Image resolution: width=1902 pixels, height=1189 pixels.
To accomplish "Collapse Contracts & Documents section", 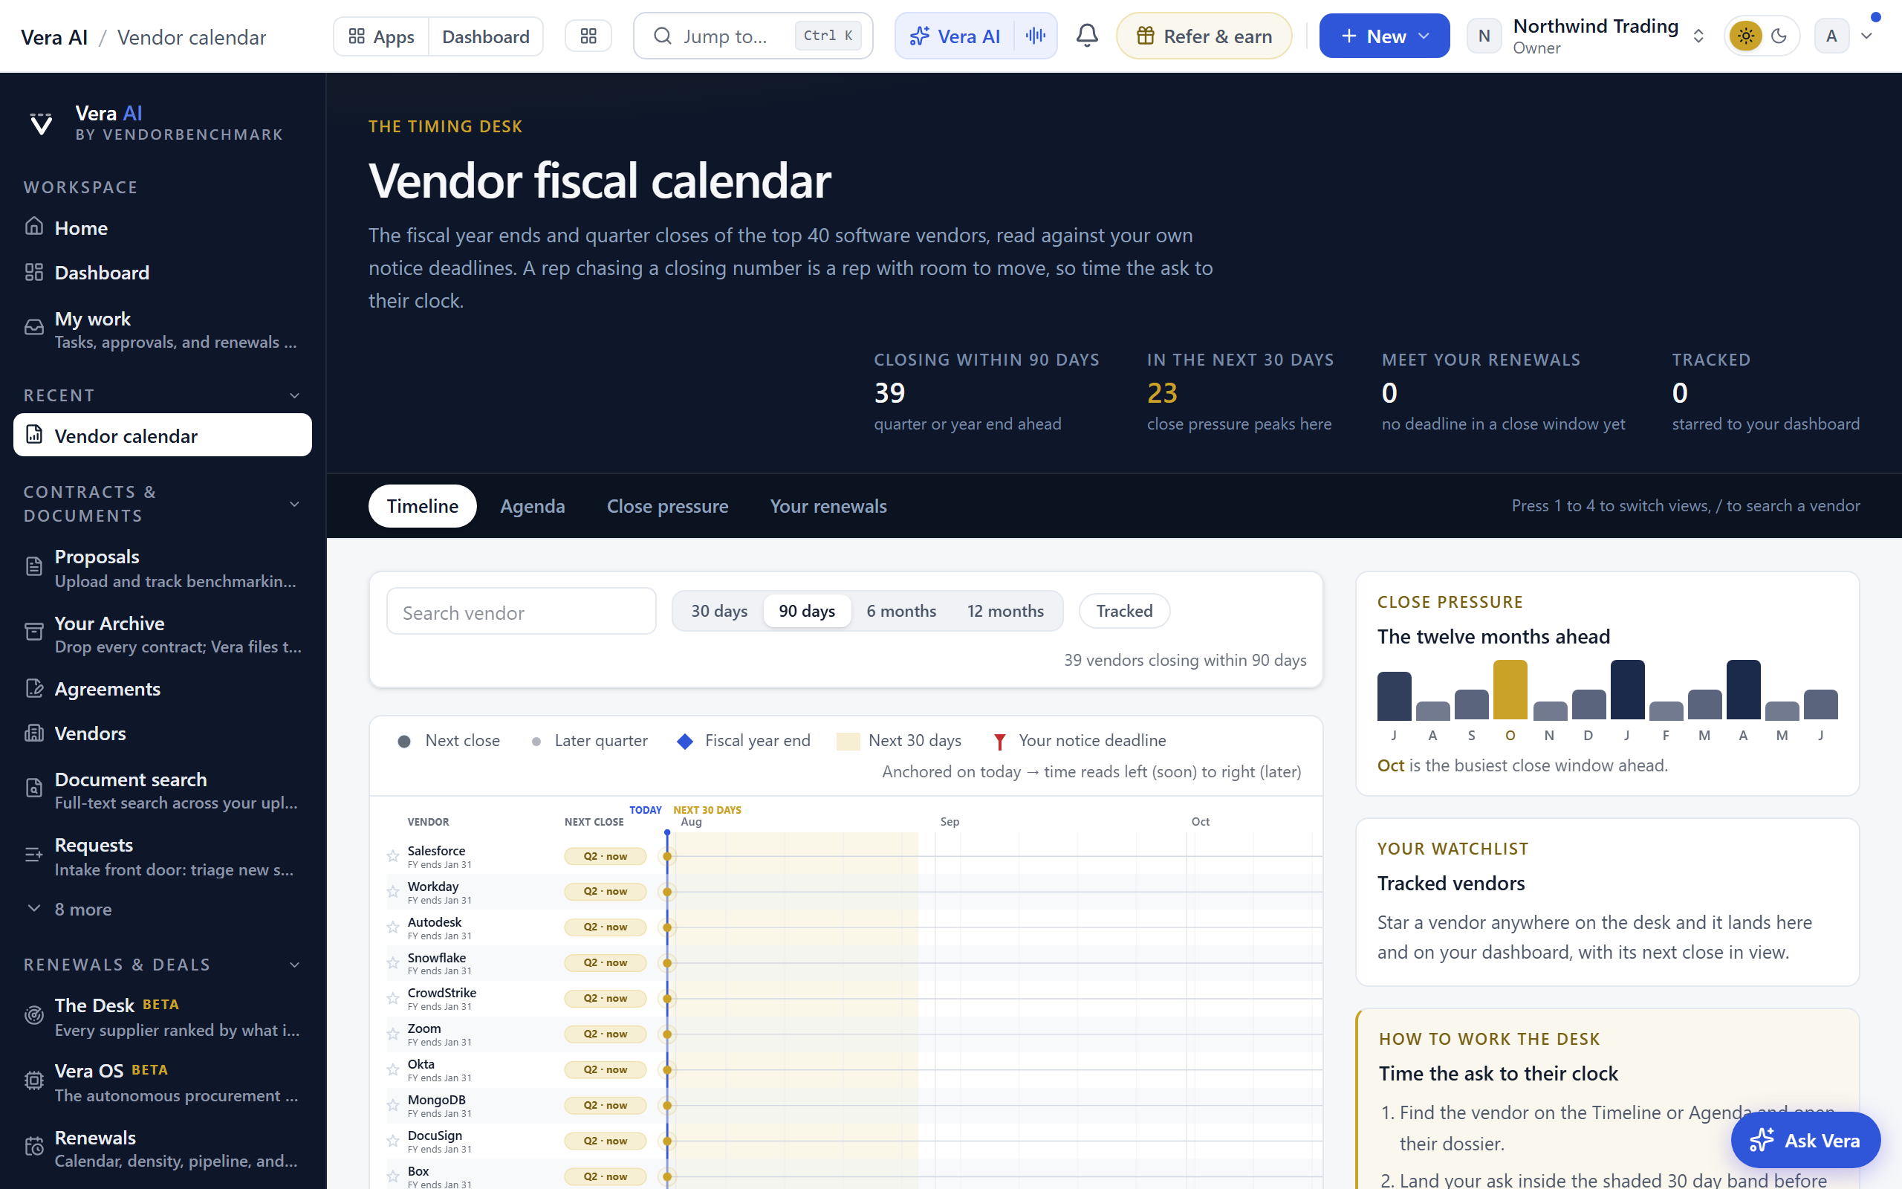I will (x=295, y=504).
